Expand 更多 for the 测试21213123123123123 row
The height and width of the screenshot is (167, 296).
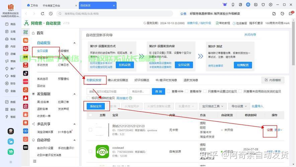click(x=278, y=130)
